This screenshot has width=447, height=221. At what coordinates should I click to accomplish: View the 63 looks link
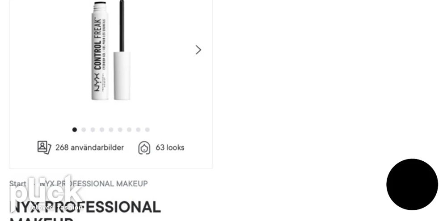pos(170,148)
